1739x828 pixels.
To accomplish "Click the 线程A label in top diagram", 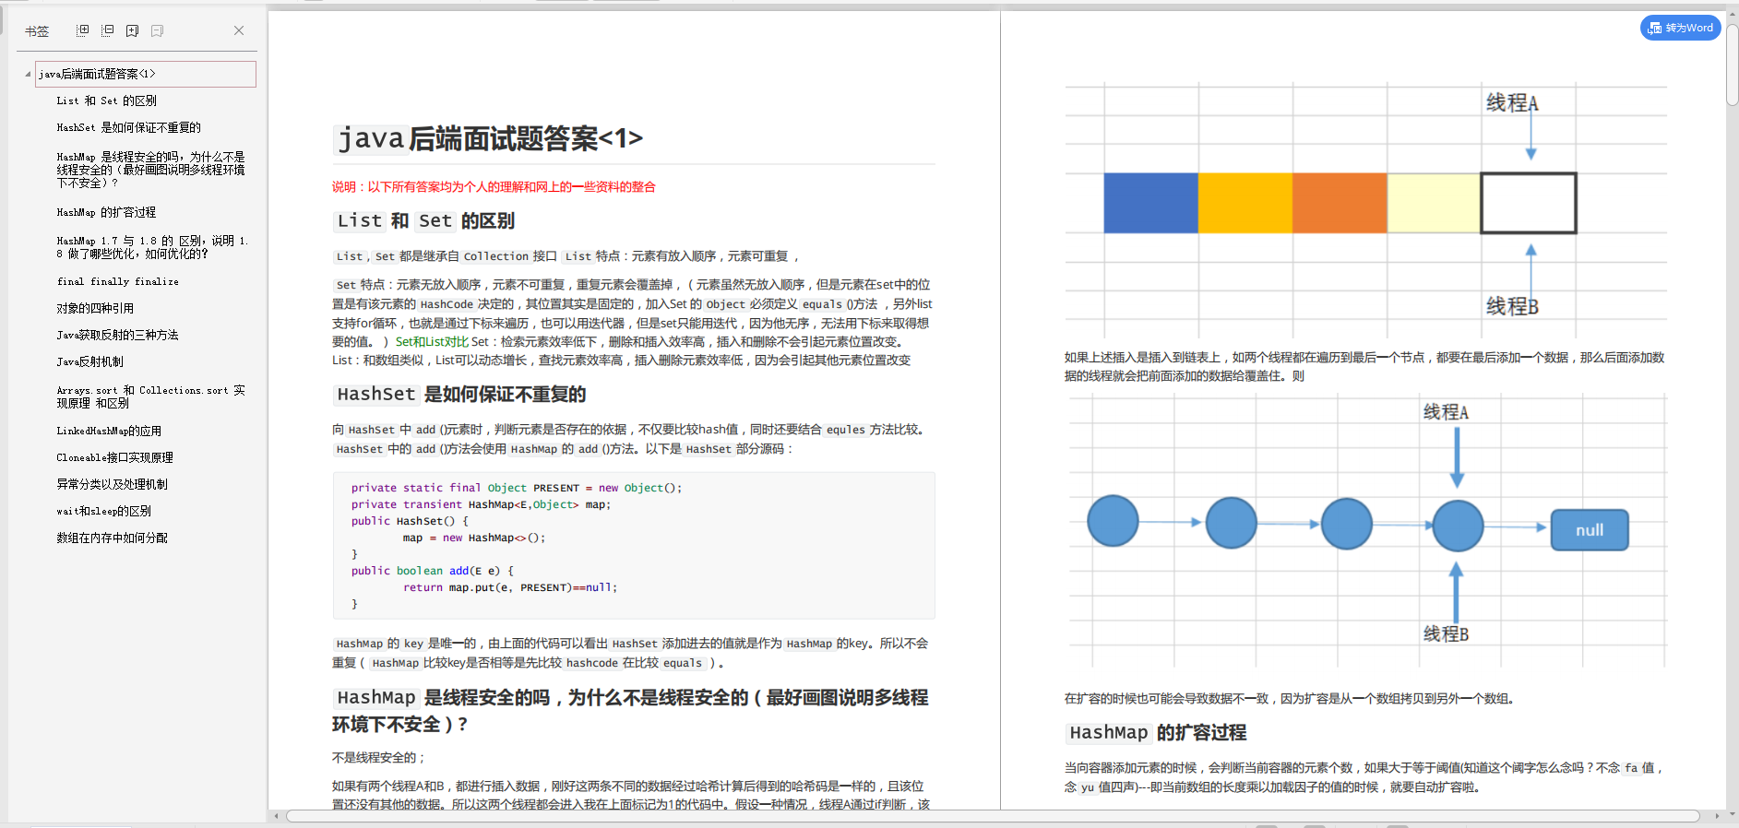I will 1512,103.
